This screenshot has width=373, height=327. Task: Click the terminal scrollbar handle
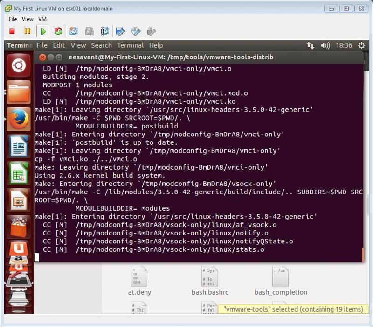(363, 255)
